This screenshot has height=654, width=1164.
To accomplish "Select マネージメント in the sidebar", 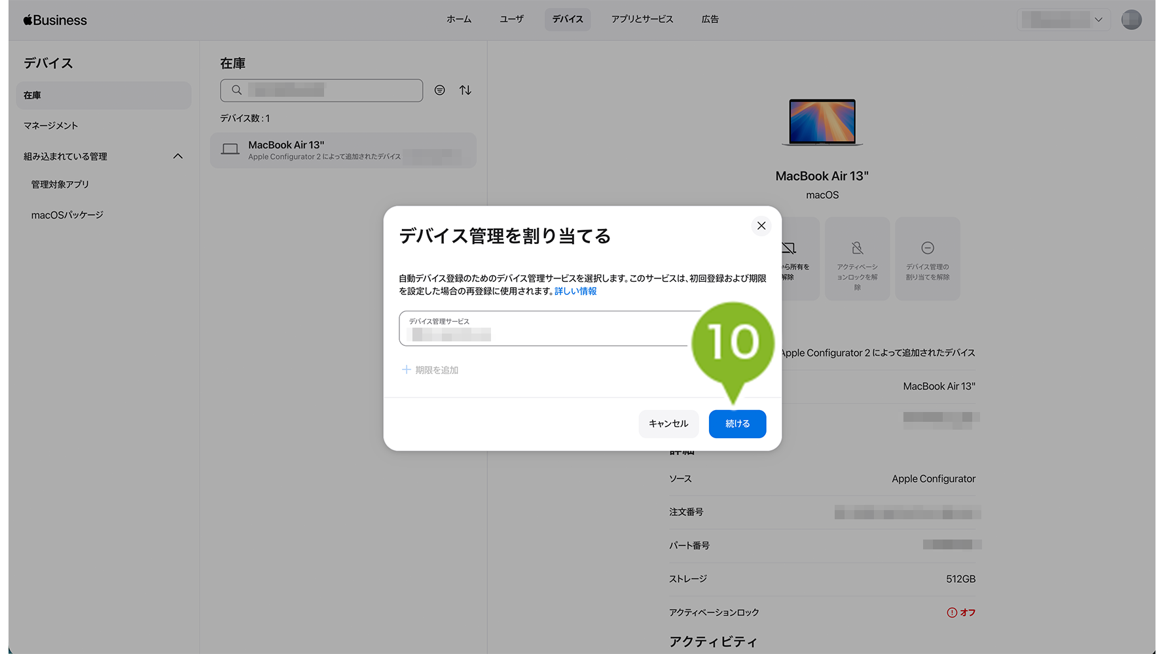I will pos(51,126).
